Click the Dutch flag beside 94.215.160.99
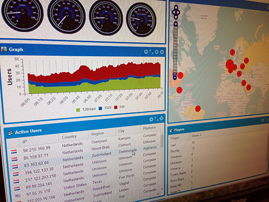The image size is (269, 202). 14,152
